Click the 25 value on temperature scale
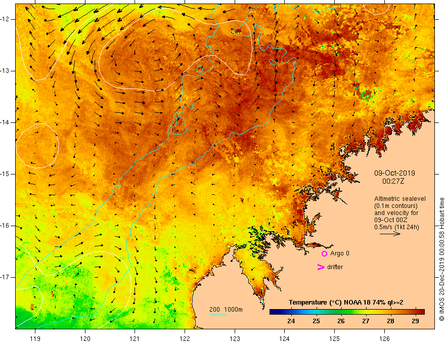This screenshot has height=344, width=445. [316, 321]
